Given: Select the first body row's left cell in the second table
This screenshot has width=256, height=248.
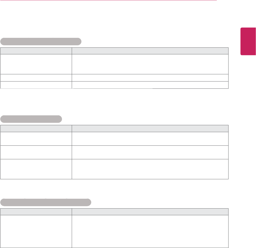Looking at the screenshot, I should coord(36,139).
